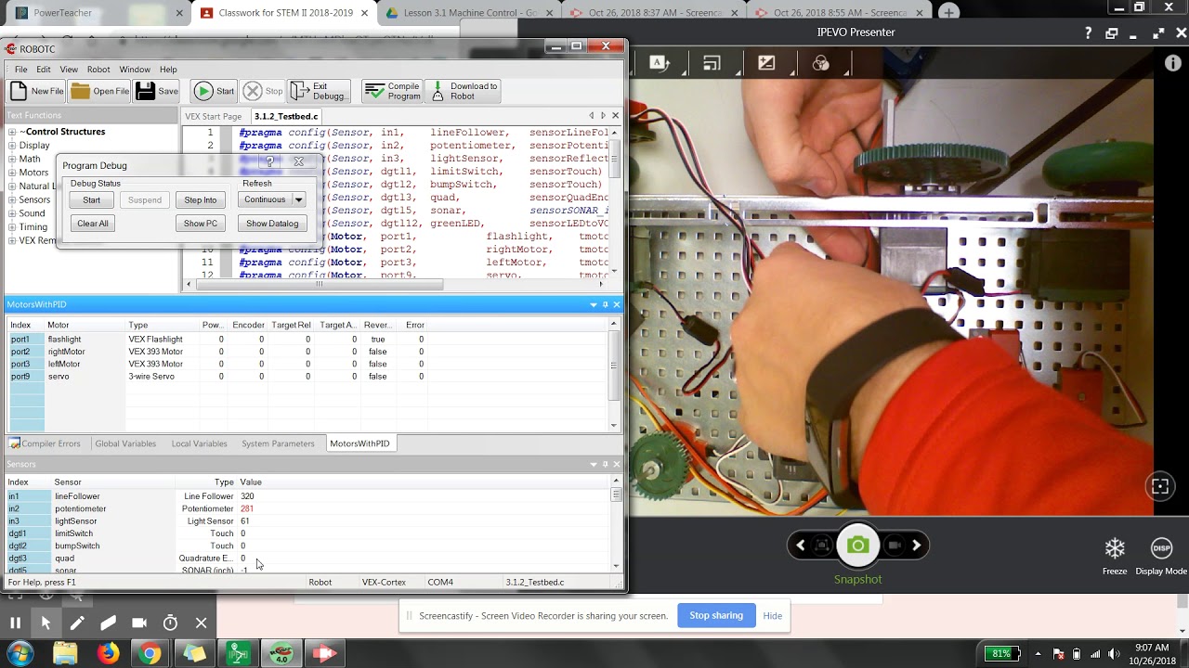The width and height of the screenshot is (1189, 668).
Task: Open the Screencastify timer icon
Action: point(170,623)
